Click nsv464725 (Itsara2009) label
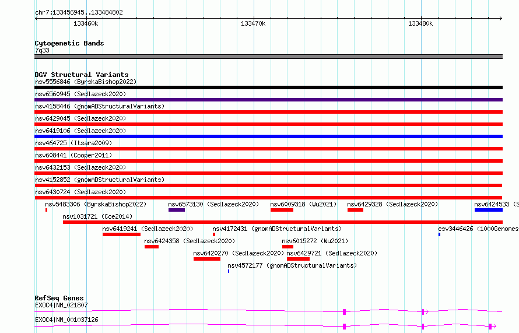 pos(73,143)
